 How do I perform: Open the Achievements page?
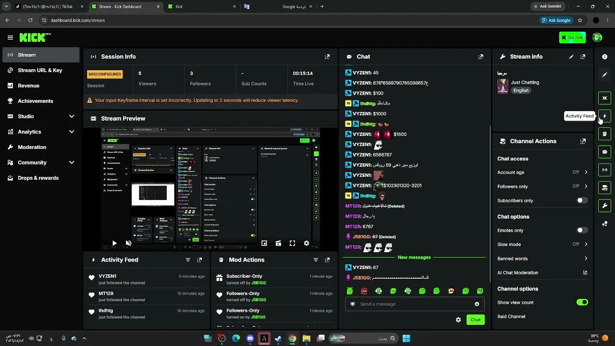41,101
